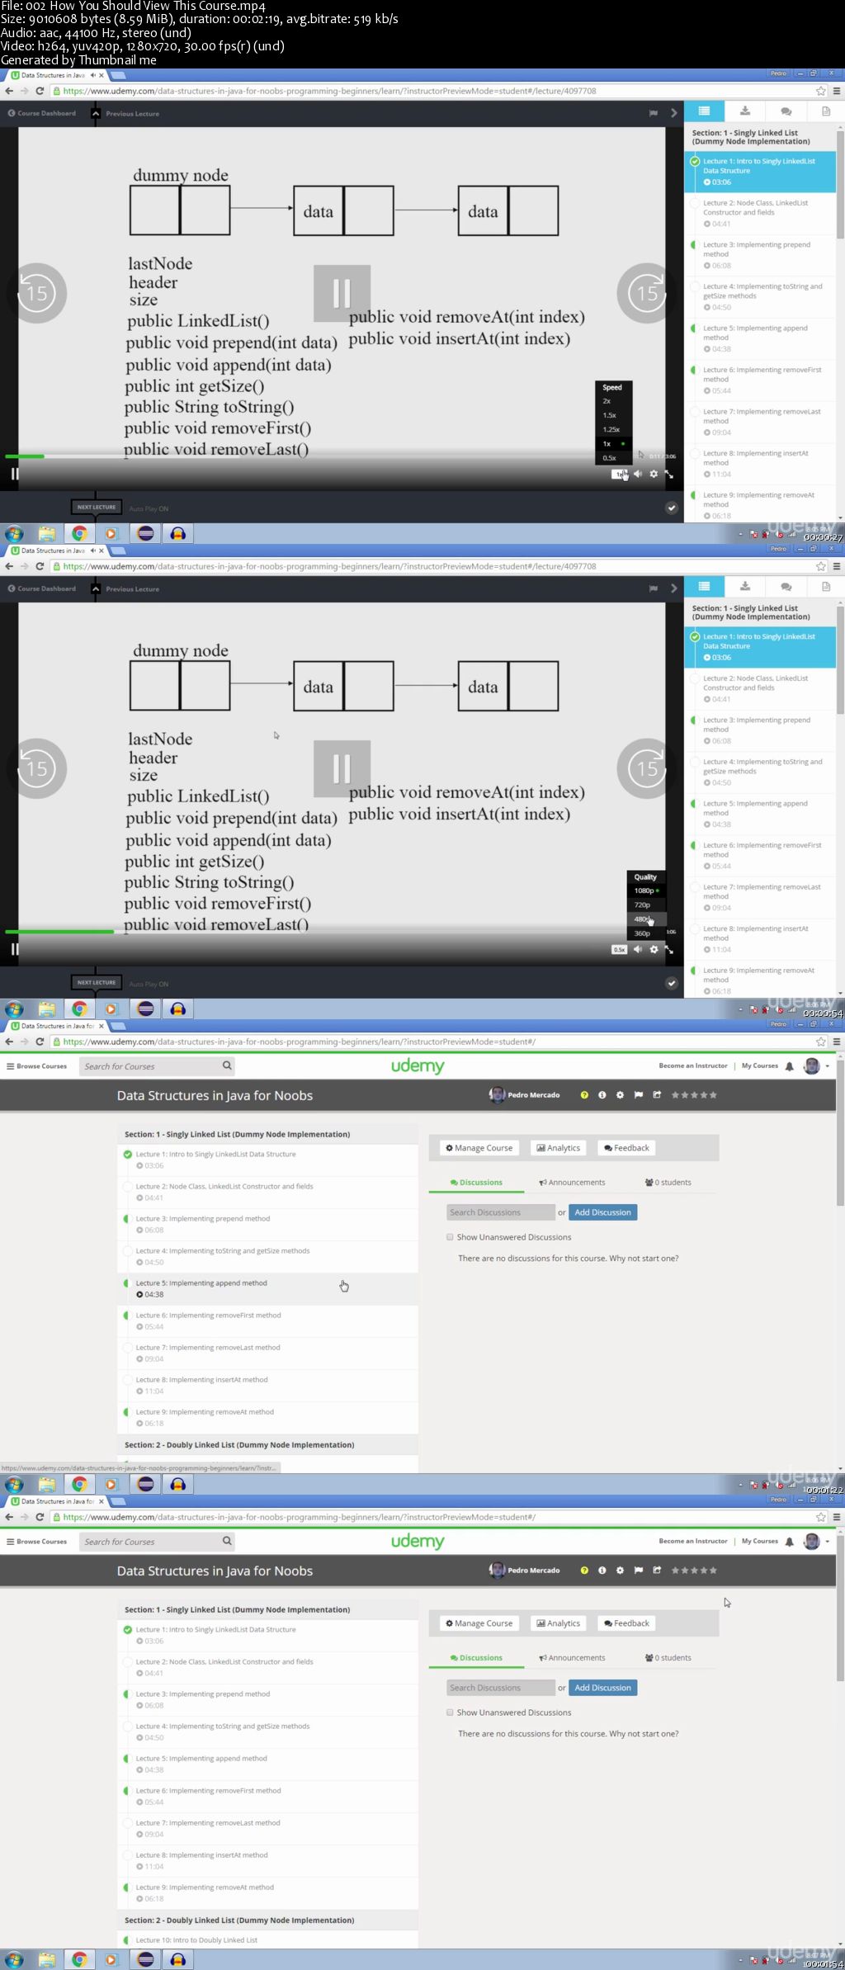Click Feedback button in 00:01:54 frame
845x1970 pixels.
(x=627, y=1623)
